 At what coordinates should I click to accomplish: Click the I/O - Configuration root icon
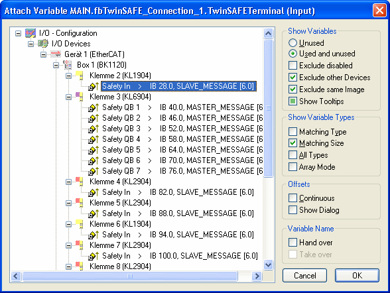[31, 33]
